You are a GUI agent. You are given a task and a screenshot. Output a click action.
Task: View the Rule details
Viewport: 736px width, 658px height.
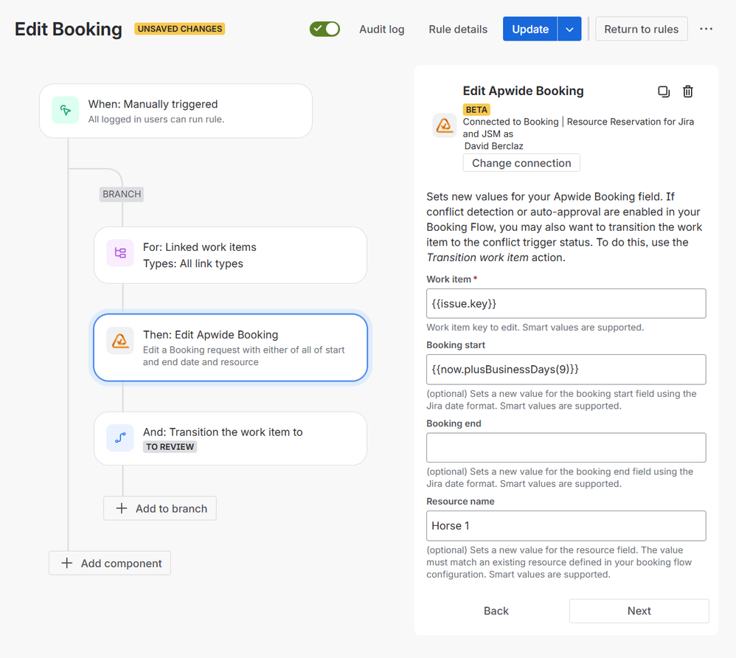click(x=457, y=29)
